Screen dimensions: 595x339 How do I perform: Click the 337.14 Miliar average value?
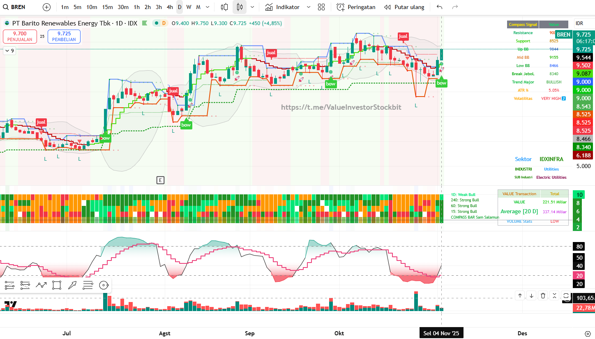(x=554, y=212)
